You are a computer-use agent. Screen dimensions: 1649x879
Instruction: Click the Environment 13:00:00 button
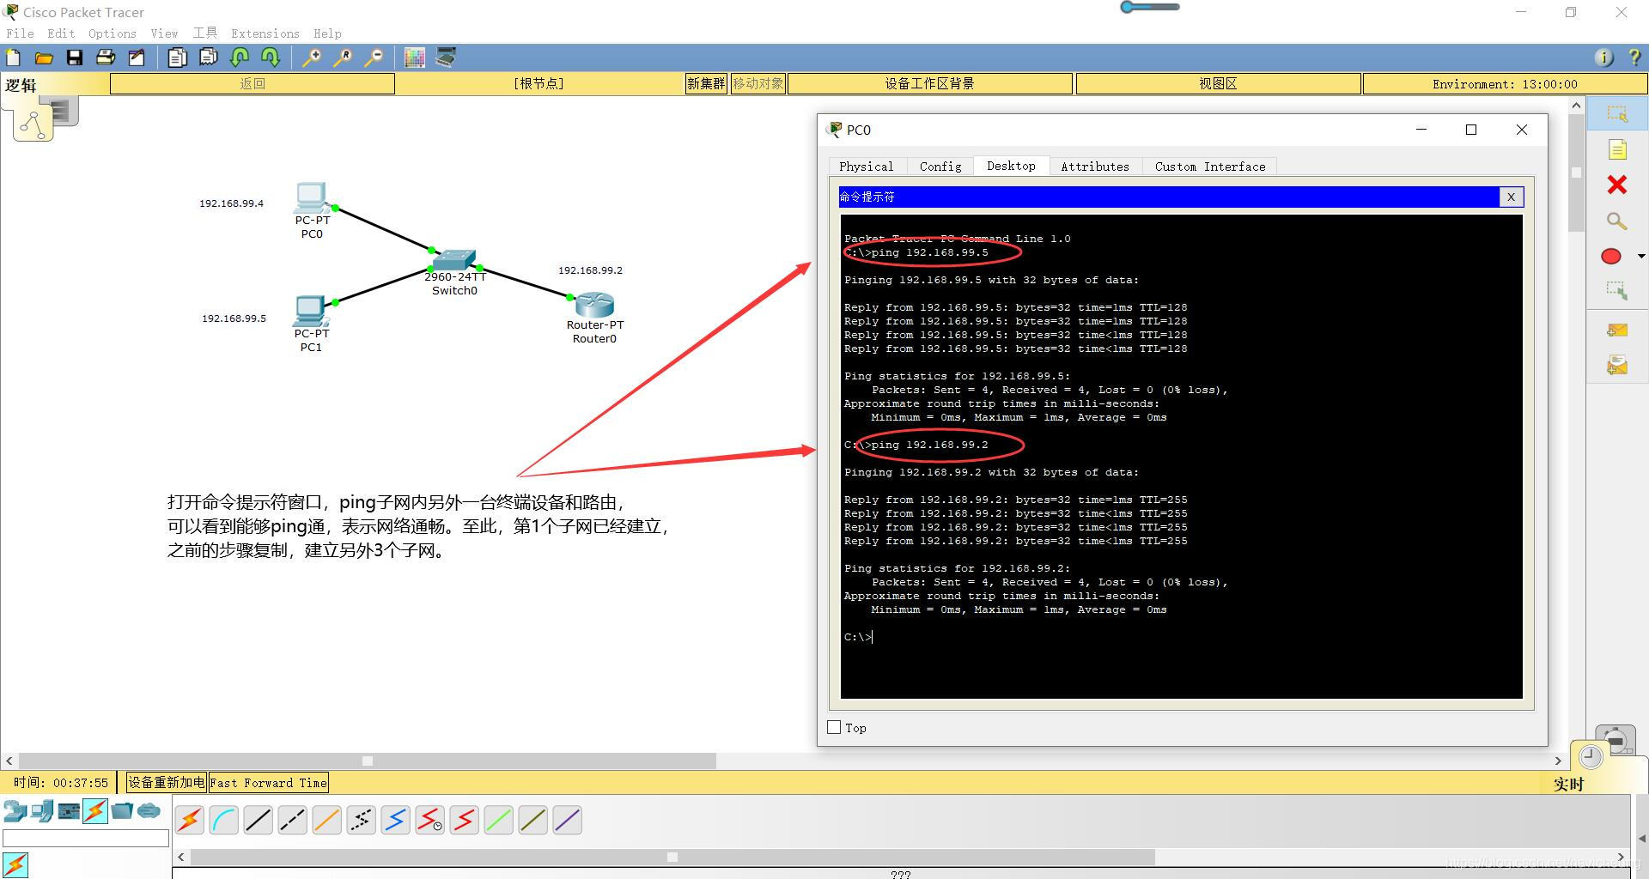(1505, 83)
